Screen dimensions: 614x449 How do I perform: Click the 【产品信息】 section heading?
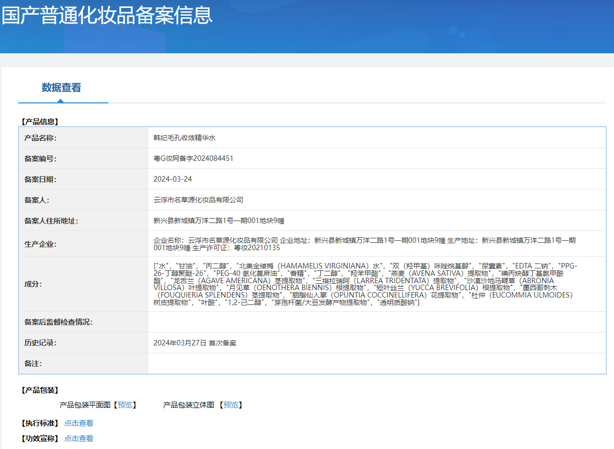click(x=40, y=121)
